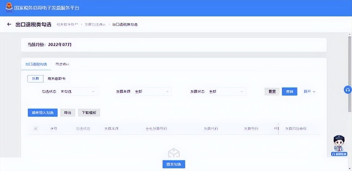The width and height of the screenshot is (352, 171).
Task: Switch to the 用途确认 tab
Action: click(63, 64)
